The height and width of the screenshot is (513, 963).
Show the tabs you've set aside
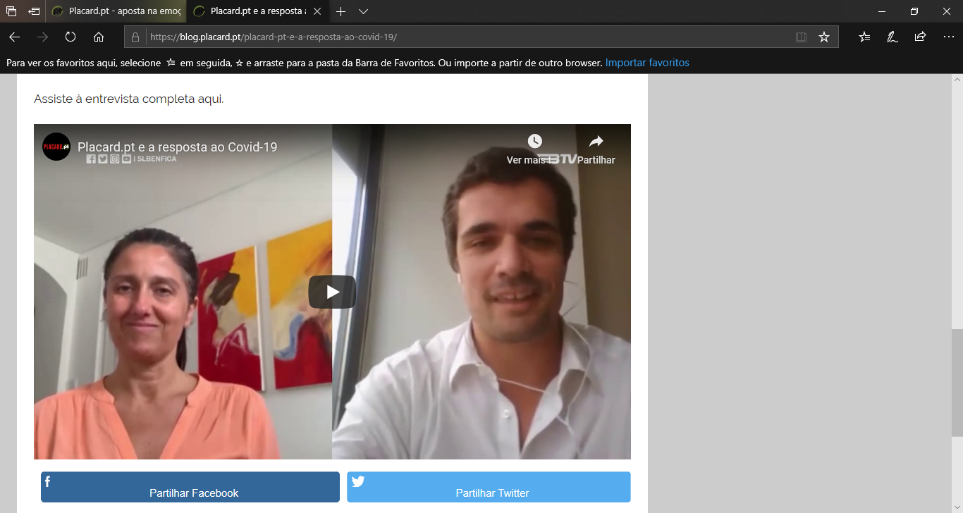[11, 11]
